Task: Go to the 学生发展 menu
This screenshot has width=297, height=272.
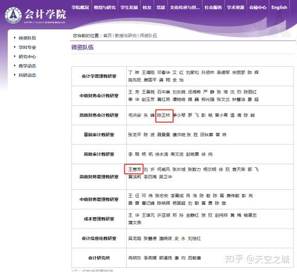Action: [129, 7]
